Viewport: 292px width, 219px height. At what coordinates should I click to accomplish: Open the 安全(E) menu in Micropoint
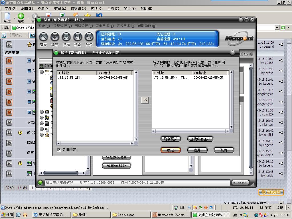point(44,26)
